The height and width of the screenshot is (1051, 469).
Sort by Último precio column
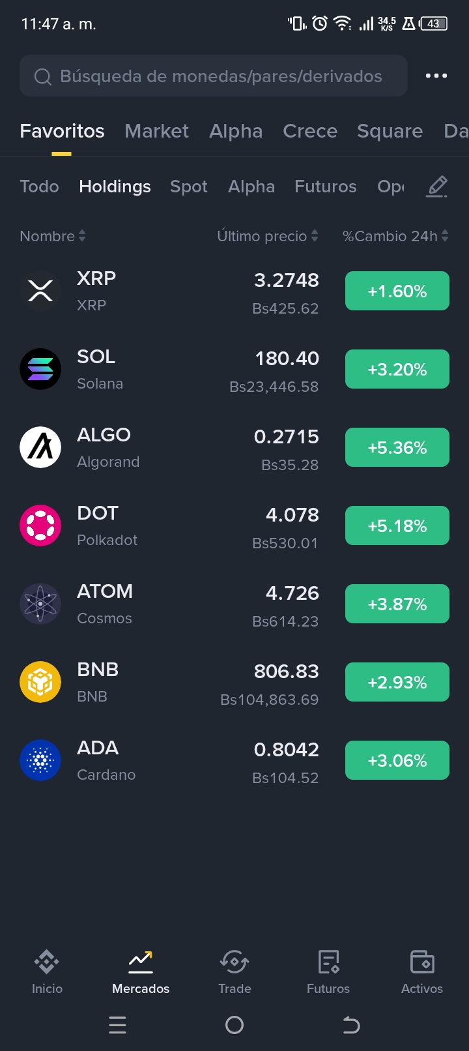[x=268, y=236]
